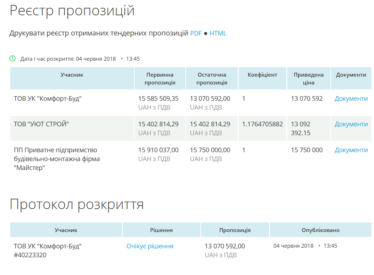Open the PDF version of the proposals register

(196, 33)
